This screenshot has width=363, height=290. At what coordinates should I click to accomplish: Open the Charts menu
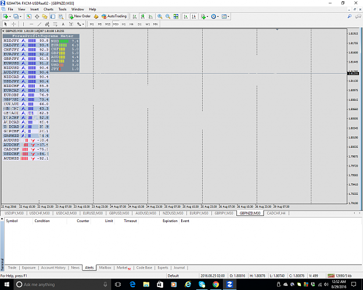pos(48,9)
